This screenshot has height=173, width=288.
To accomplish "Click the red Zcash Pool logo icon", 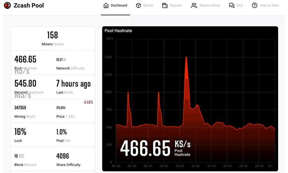I will pyautogui.click(x=7, y=6).
